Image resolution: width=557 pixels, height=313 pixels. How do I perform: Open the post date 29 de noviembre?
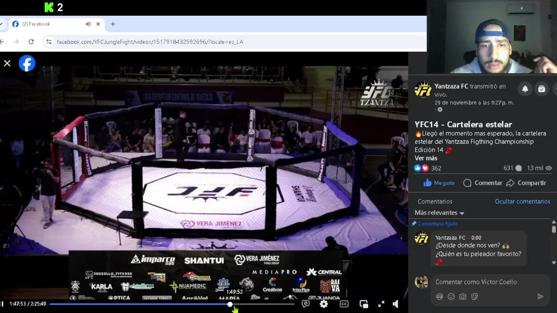[x=474, y=103]
